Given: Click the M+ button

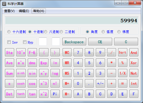Looking at the screenshot, I should coord(67,83).
